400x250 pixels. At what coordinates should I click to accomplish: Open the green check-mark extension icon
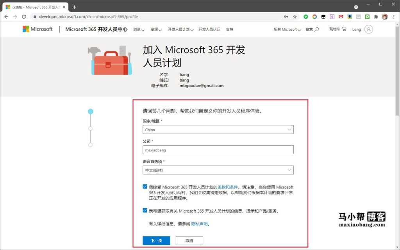coord(305,16)
